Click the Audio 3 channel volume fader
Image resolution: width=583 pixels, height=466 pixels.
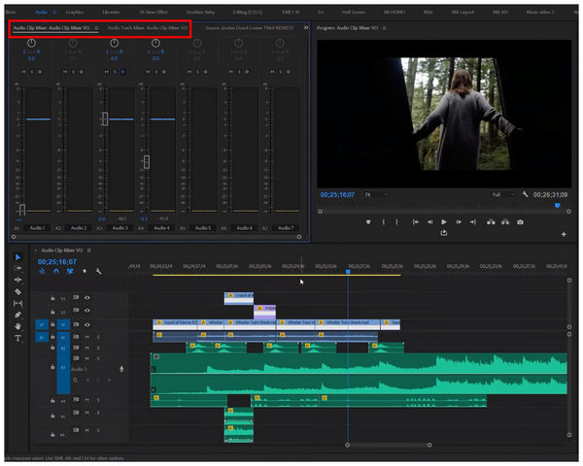click(105, 117)
